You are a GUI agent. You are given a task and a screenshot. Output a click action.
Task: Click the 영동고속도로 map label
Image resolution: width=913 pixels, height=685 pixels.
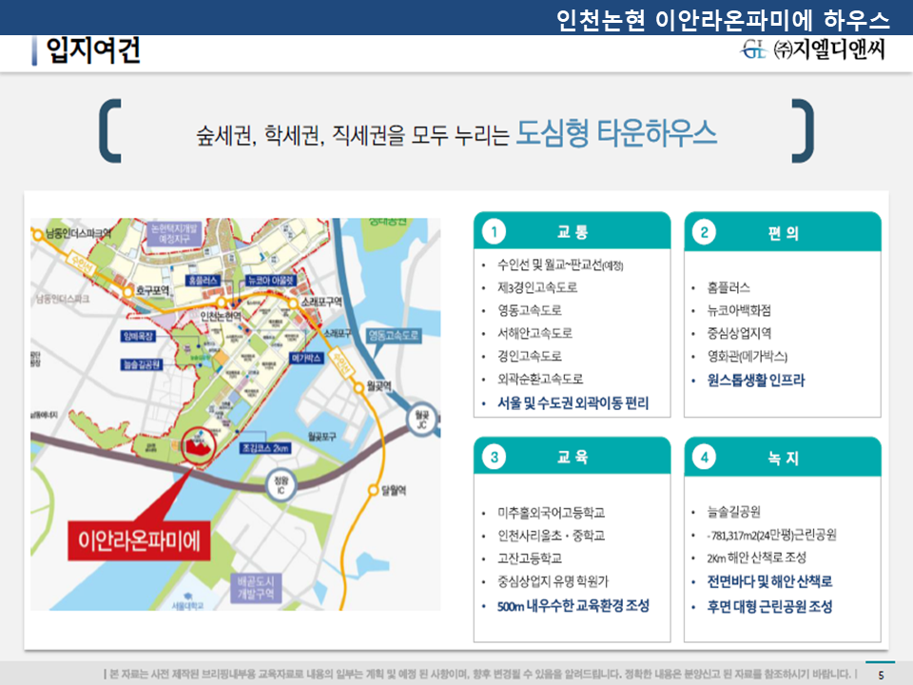click(394, 335)
